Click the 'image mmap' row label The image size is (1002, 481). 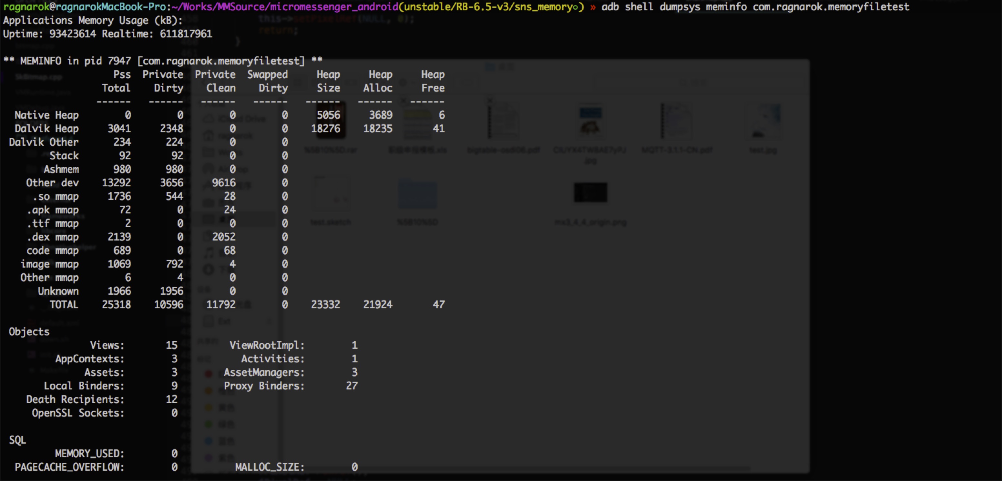49,264
